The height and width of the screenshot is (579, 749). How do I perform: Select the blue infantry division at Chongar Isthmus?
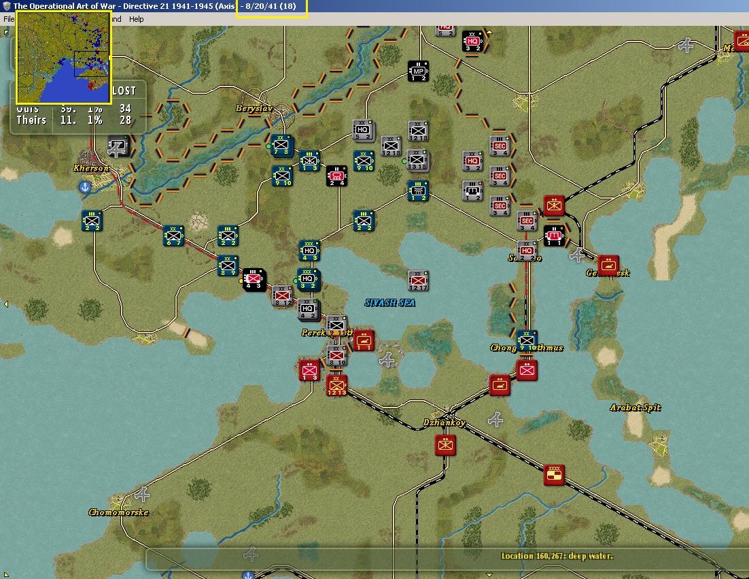(x=527, y=340)
